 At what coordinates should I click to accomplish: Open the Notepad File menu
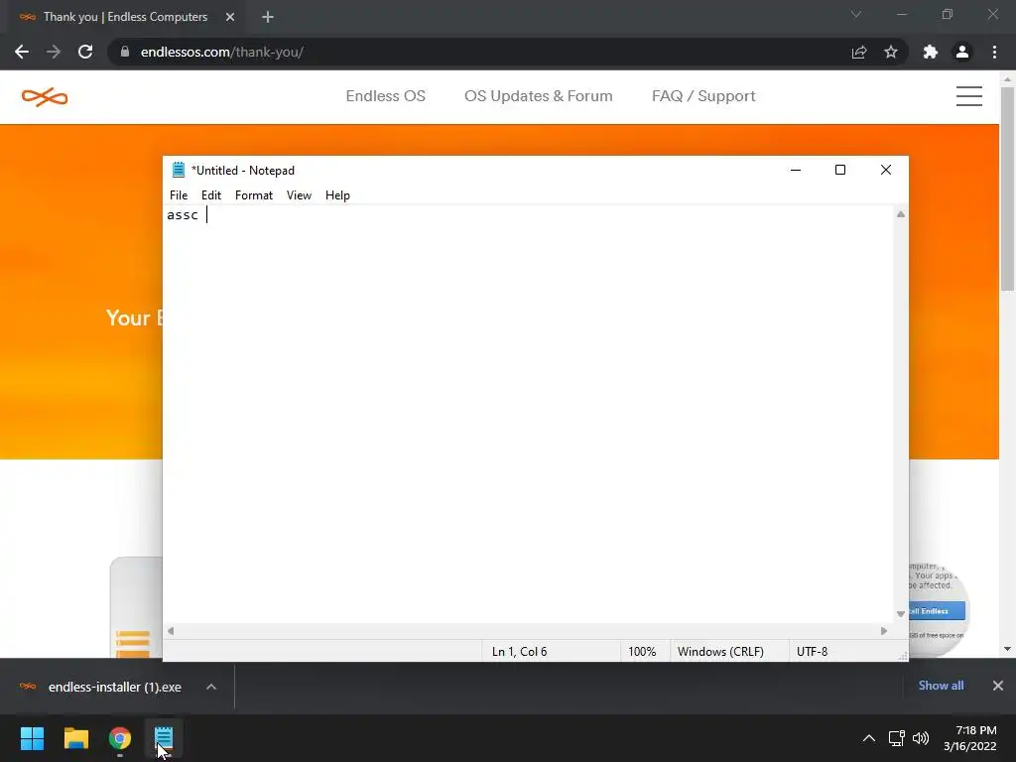[179, 195]
